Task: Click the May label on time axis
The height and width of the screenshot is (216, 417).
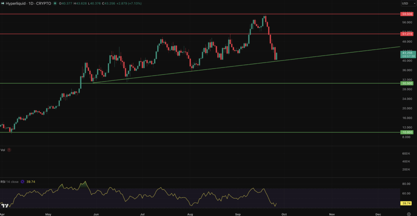Action: pyautogui.click(x=48, y=214)
